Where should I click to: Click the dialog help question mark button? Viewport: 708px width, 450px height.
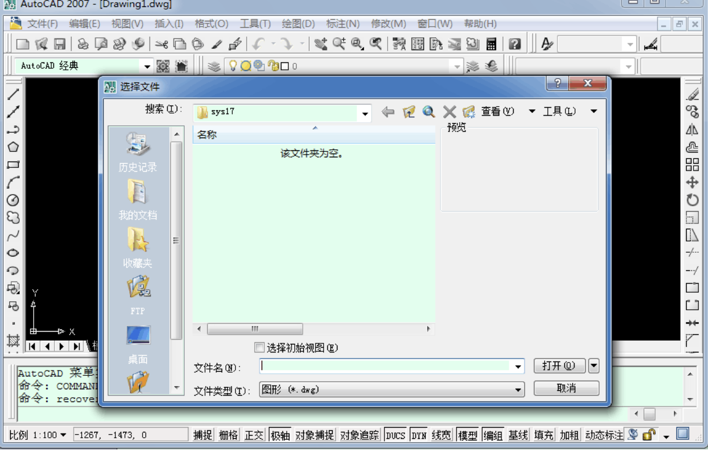click(x=557, y=83)
